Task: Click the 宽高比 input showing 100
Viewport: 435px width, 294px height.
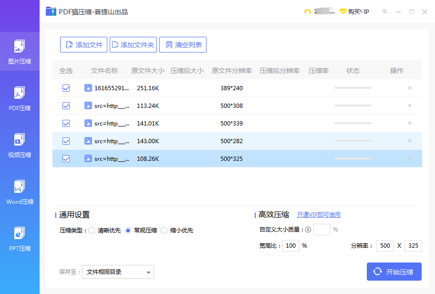Action: [x=291, y=246]
